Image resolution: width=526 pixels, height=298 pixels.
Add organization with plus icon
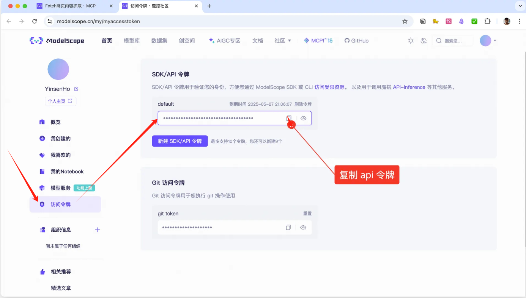click(98, 230)
